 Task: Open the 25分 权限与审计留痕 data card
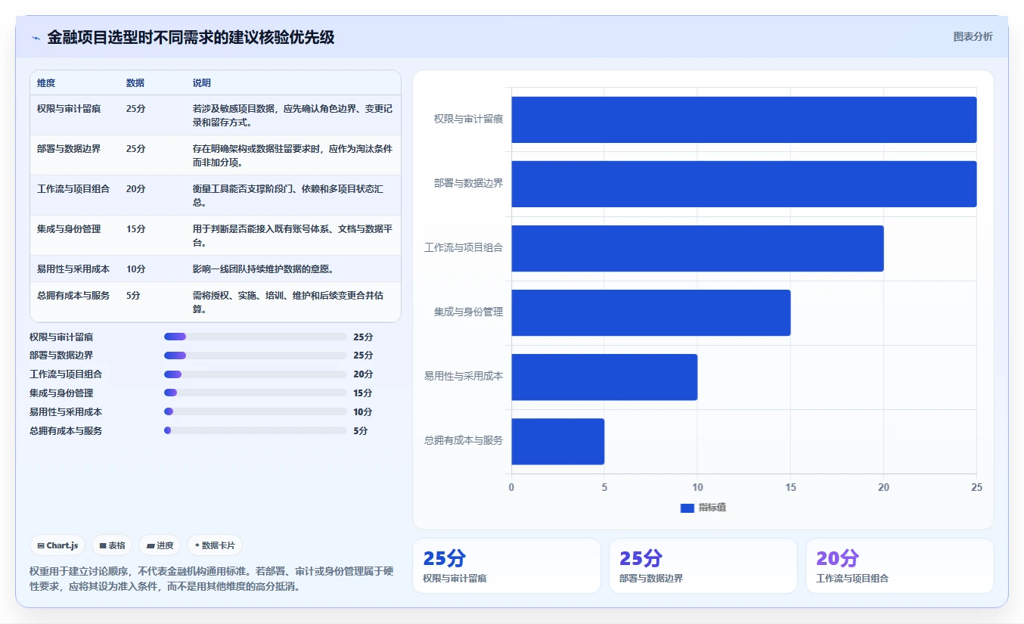point(507,566)
